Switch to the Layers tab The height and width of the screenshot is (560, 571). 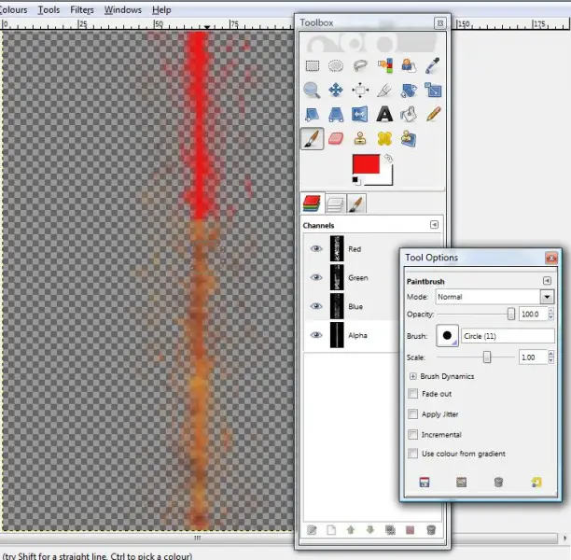[x=335, y=204]
